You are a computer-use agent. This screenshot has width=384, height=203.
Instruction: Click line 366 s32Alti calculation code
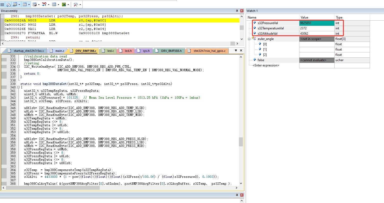tap(121, 177)
